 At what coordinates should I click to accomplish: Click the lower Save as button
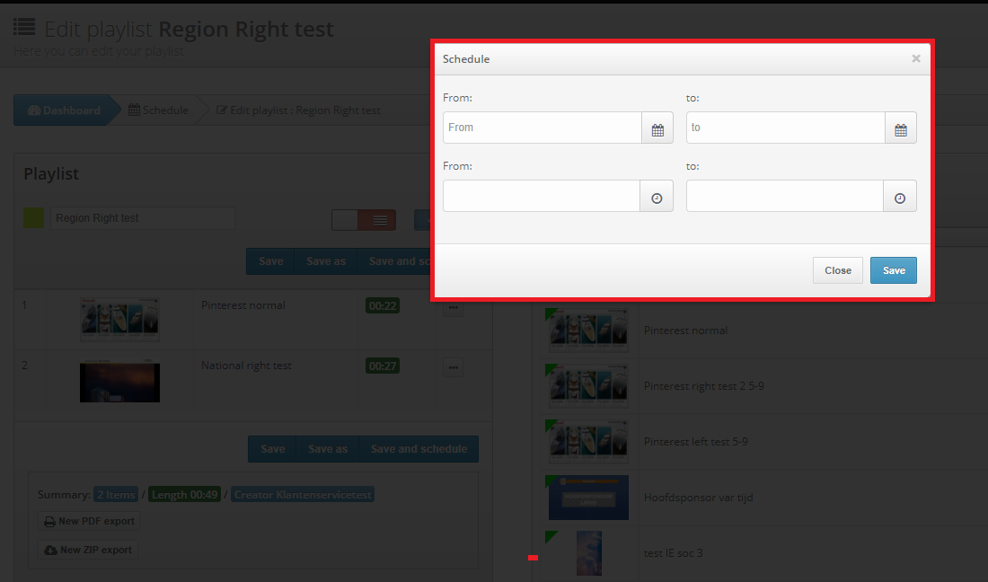328,449
